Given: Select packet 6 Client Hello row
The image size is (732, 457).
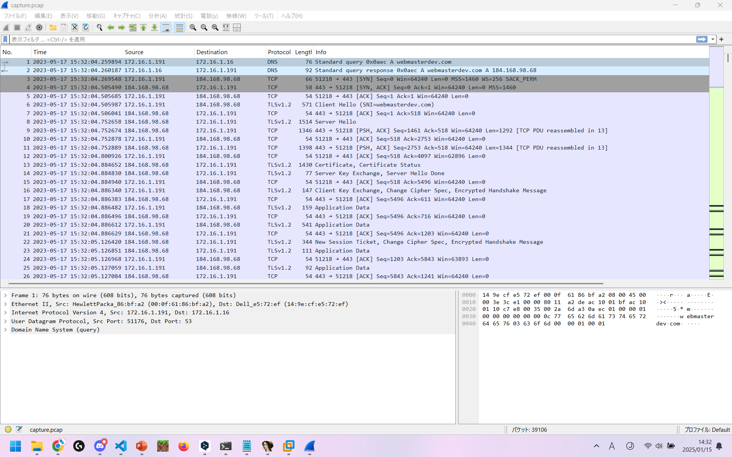Looking at the screenshot, I should (355, 105).
